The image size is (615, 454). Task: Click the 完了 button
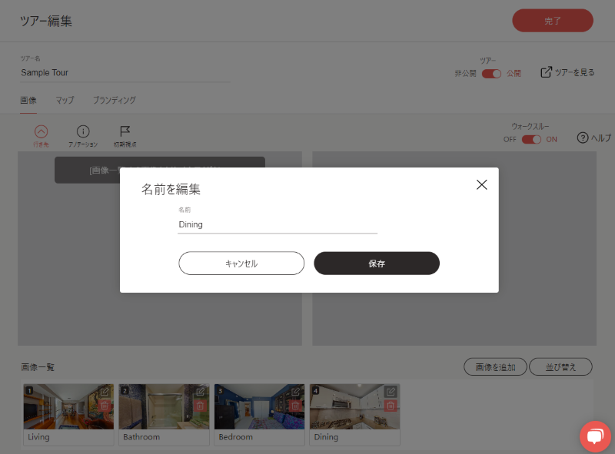tap(552, 21)
